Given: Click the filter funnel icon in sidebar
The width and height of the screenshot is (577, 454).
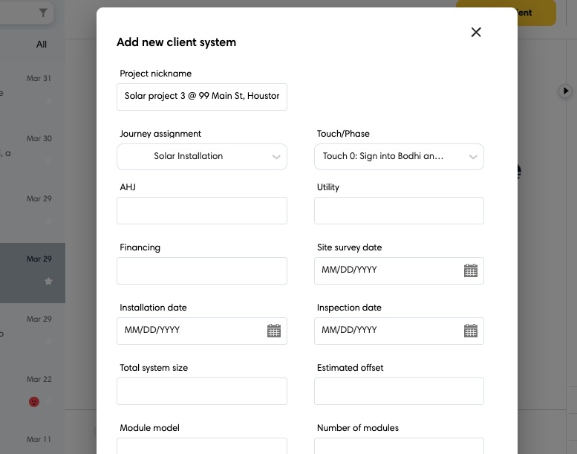Looking at the screenshot, I should tap(43, 13).
